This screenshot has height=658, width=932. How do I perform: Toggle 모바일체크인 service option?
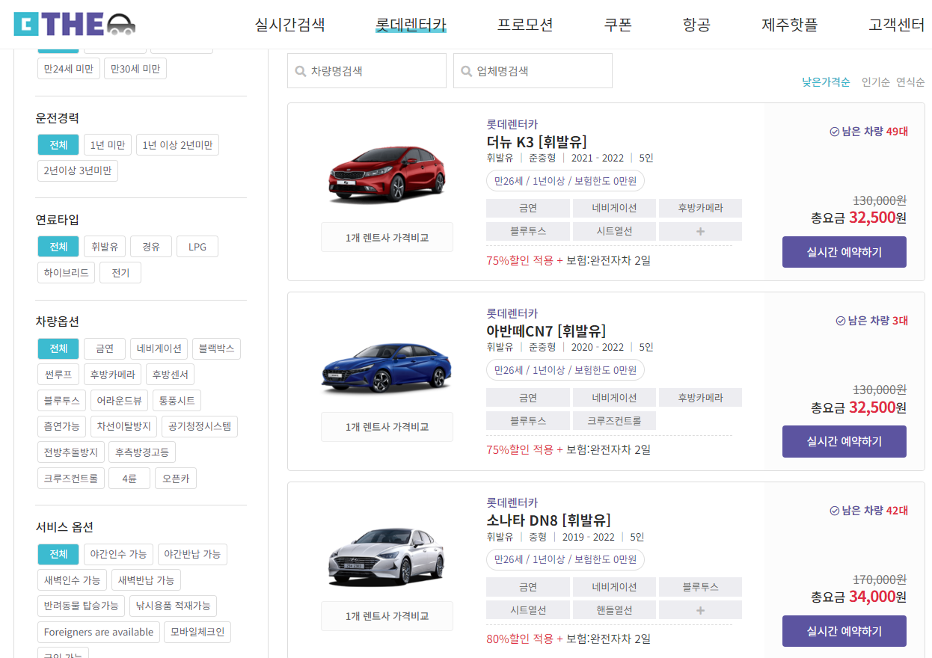[197, 632]
